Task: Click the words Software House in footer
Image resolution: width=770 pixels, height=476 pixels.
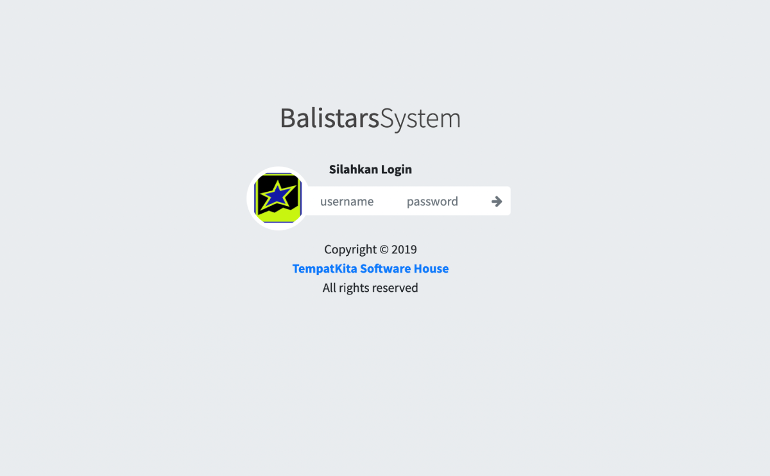Action: point(404,269)
